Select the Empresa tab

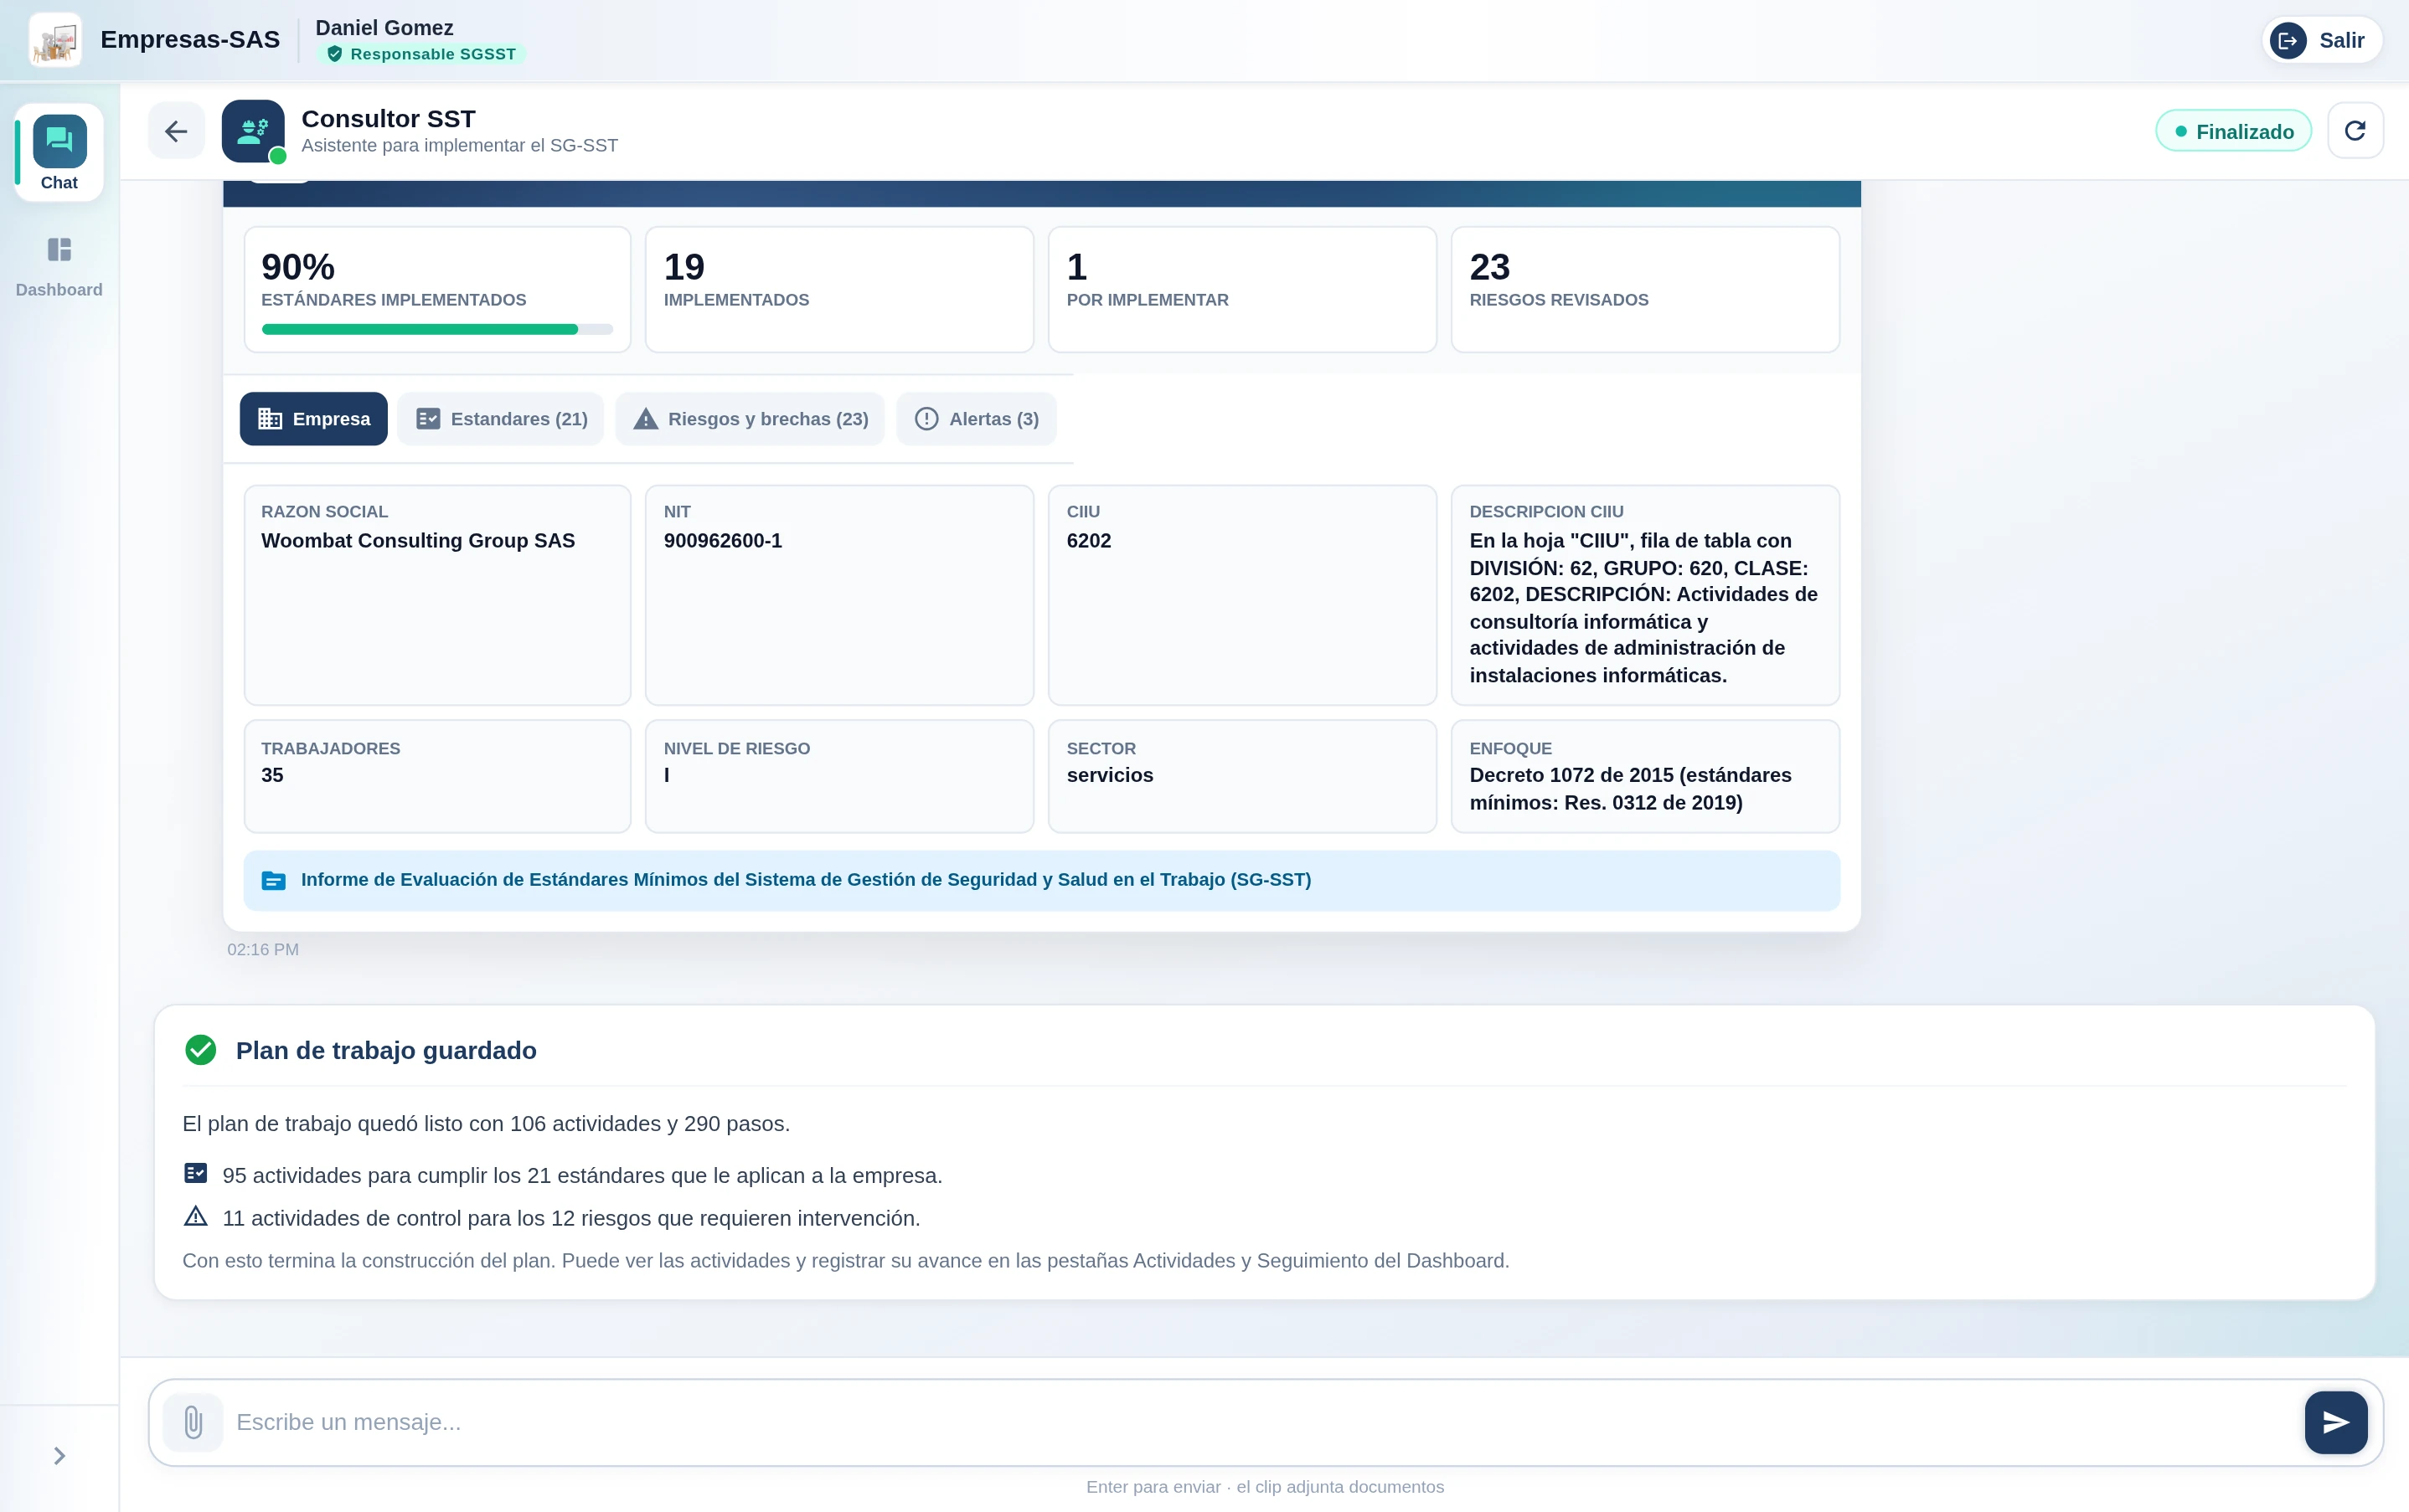point(313,419)
